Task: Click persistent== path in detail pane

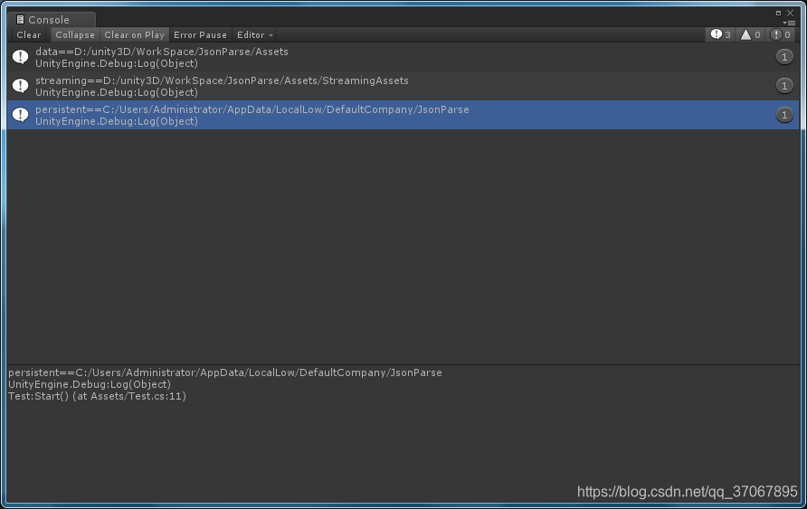Action: [x=225, y=372]
